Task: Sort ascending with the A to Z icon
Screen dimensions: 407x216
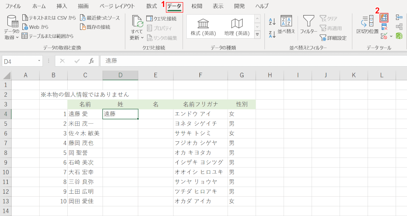Action: coord(272,22)
